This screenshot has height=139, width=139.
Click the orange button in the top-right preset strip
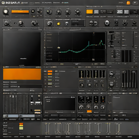coord(89,12)
